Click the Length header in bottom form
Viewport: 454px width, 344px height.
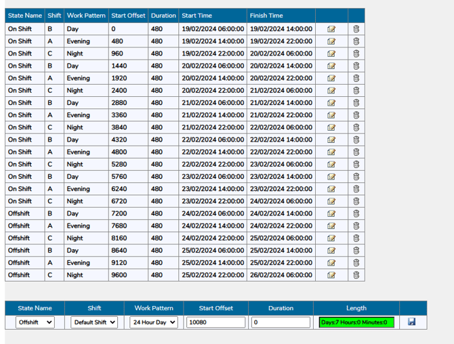point(356,308)
